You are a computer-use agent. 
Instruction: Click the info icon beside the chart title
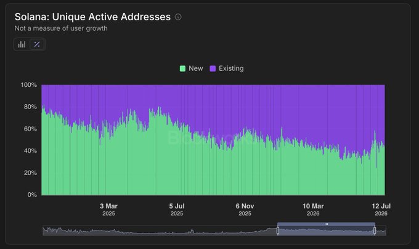click(178, 17)
